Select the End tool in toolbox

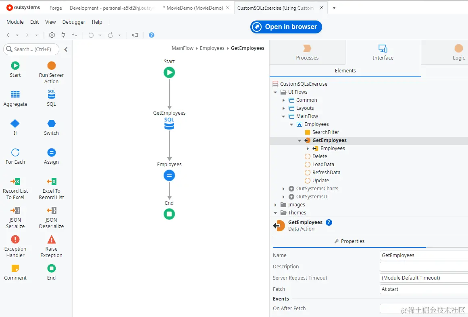point(51,272)
